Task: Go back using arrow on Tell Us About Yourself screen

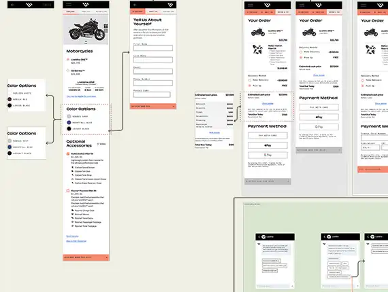Action: click(135, 5)
